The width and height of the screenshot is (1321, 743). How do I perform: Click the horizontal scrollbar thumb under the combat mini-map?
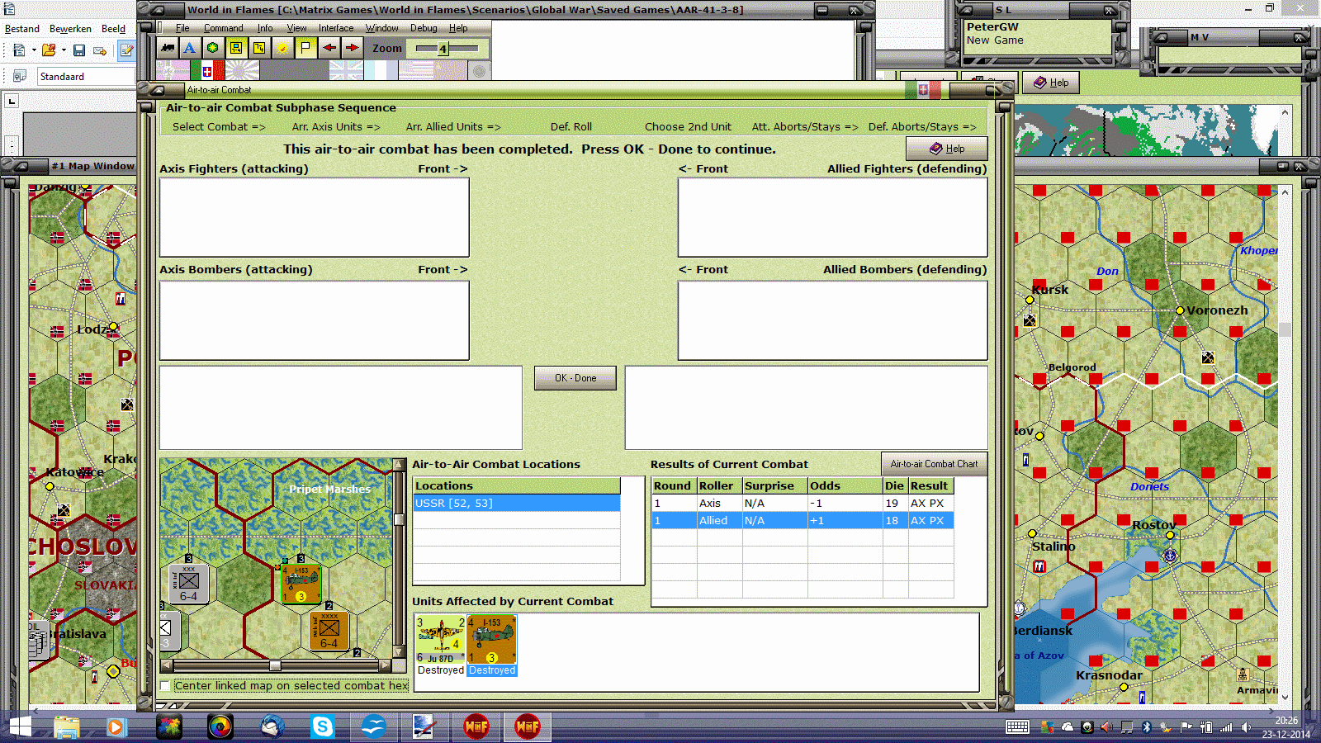pyautogui.click(x=275, y=665)
